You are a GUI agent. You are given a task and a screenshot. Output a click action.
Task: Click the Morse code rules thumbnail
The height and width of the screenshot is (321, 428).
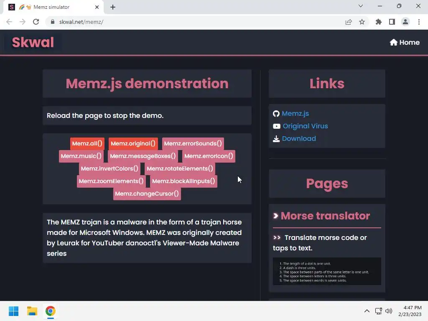327,271
